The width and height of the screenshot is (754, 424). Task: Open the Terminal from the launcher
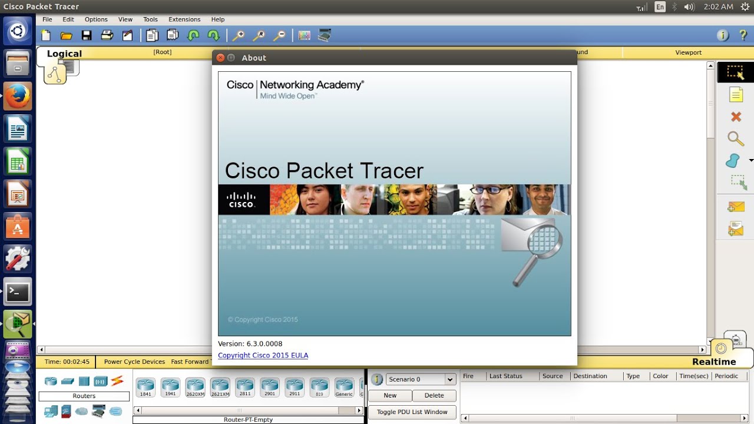click(18, 292)
